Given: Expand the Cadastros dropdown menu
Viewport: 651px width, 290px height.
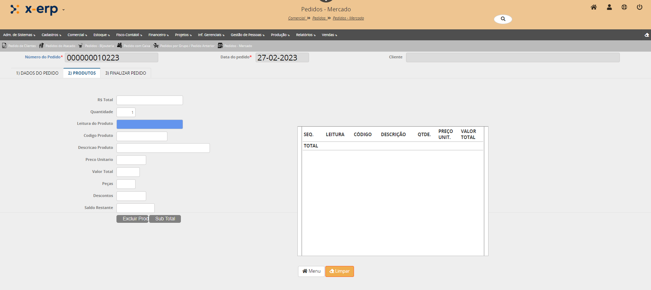Looking at the screenshot, I should click(51, 35).
